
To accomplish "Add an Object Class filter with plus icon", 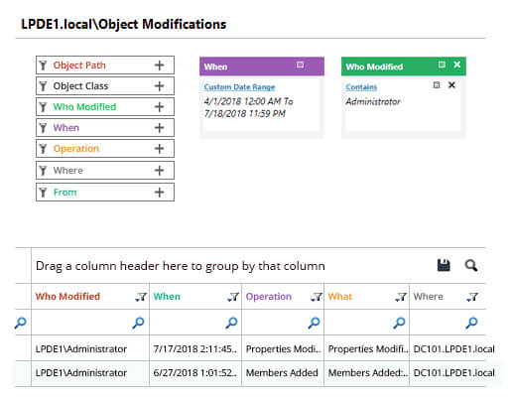I will 159,86.
